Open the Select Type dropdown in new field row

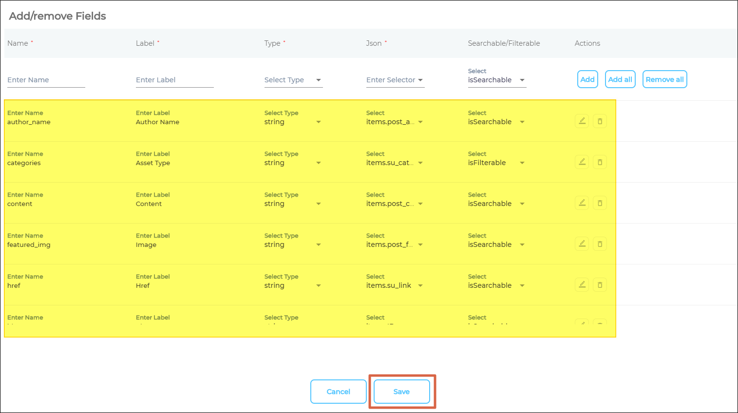293,80
